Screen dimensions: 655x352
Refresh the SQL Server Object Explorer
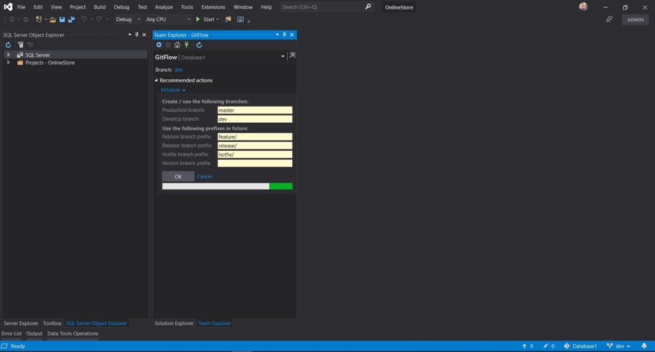(8, 45)
